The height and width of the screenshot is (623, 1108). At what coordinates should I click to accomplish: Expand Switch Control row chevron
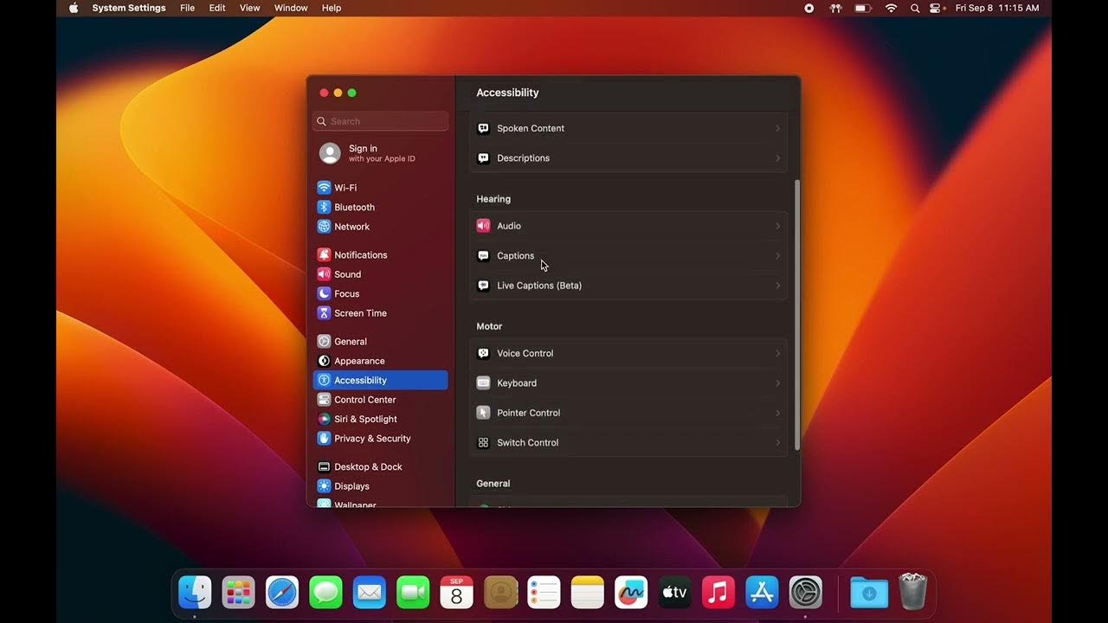[777, 442]
